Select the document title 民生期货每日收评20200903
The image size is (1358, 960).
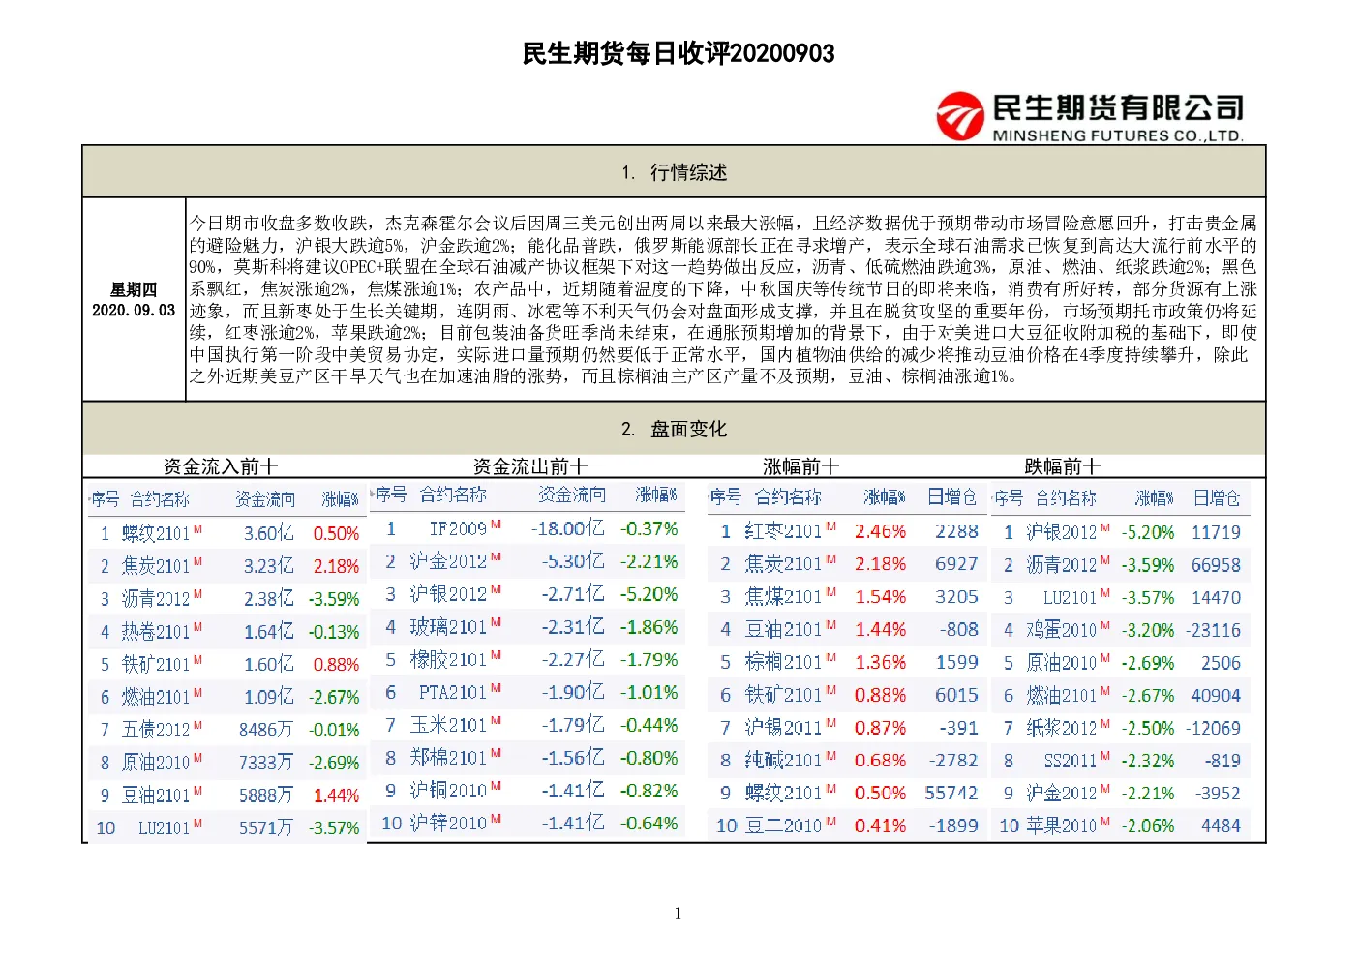679,53
